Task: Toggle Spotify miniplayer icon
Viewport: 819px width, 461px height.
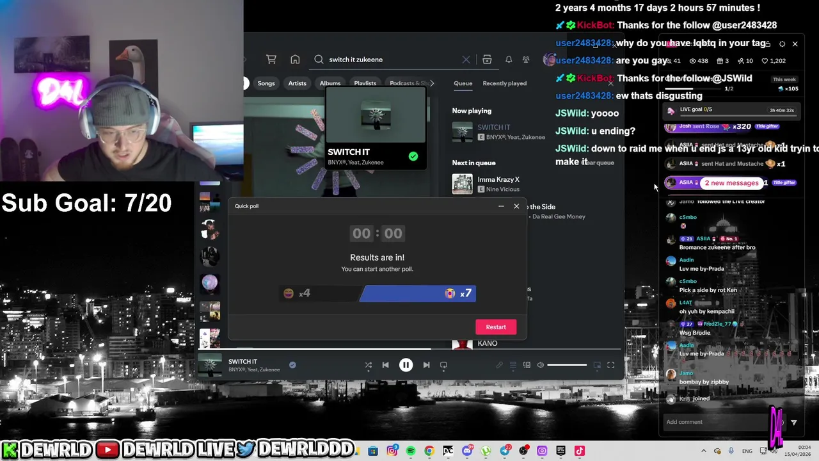Action: pos(597,365)
